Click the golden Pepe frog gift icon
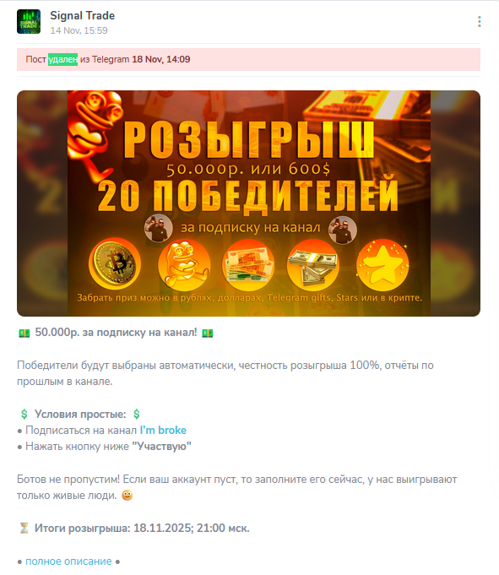The height and width of the screenshot is (575, 499). pos(184,264)
